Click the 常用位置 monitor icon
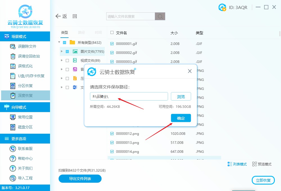Viewport: 281px width, 191px height. click(x=13, y=117)
